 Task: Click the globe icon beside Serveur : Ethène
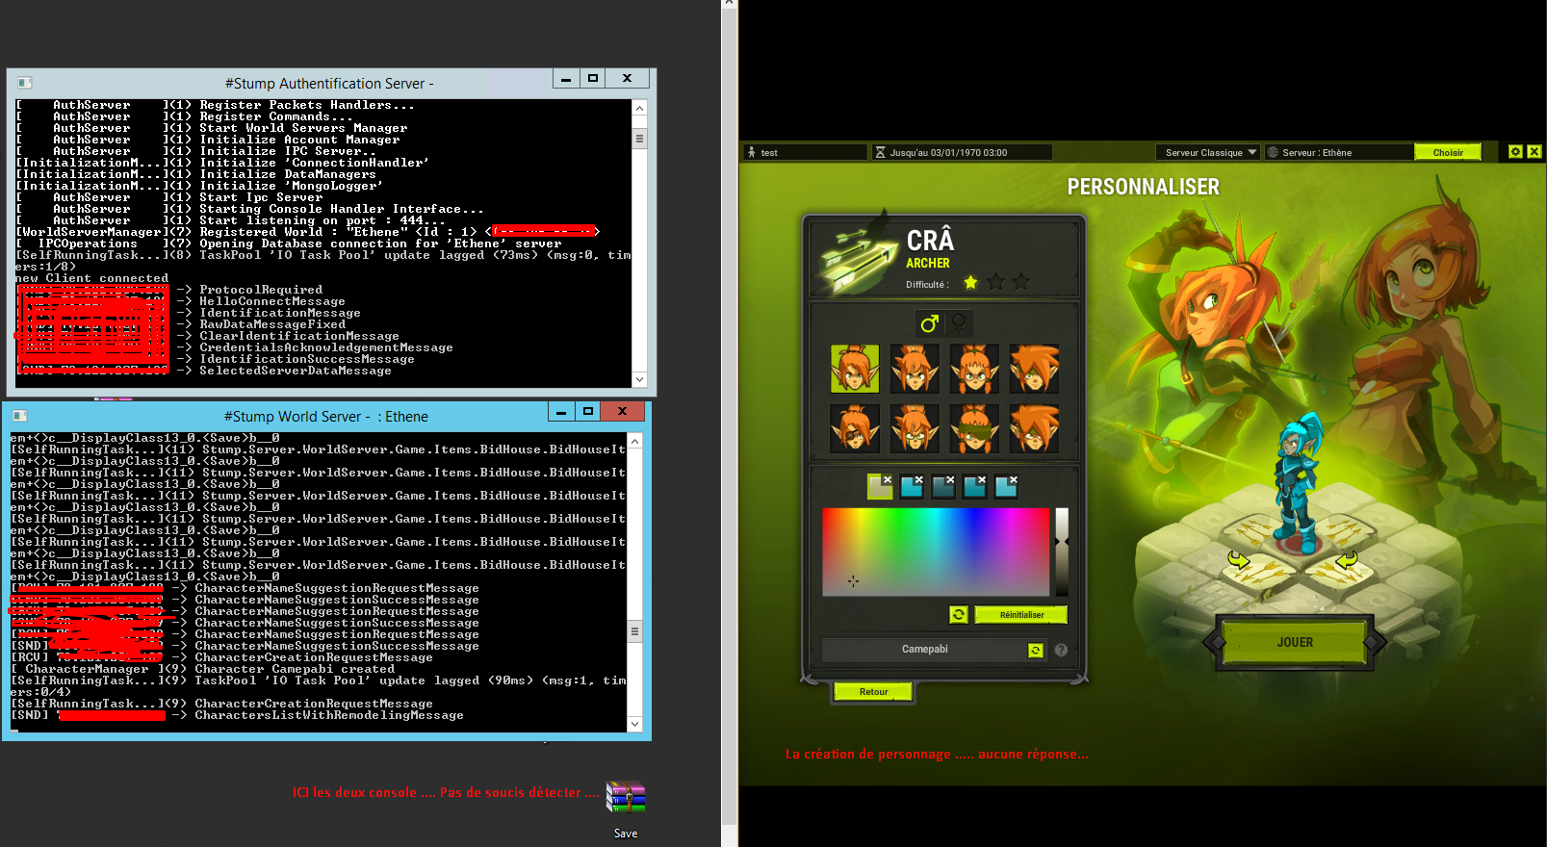pos(1273,152)
